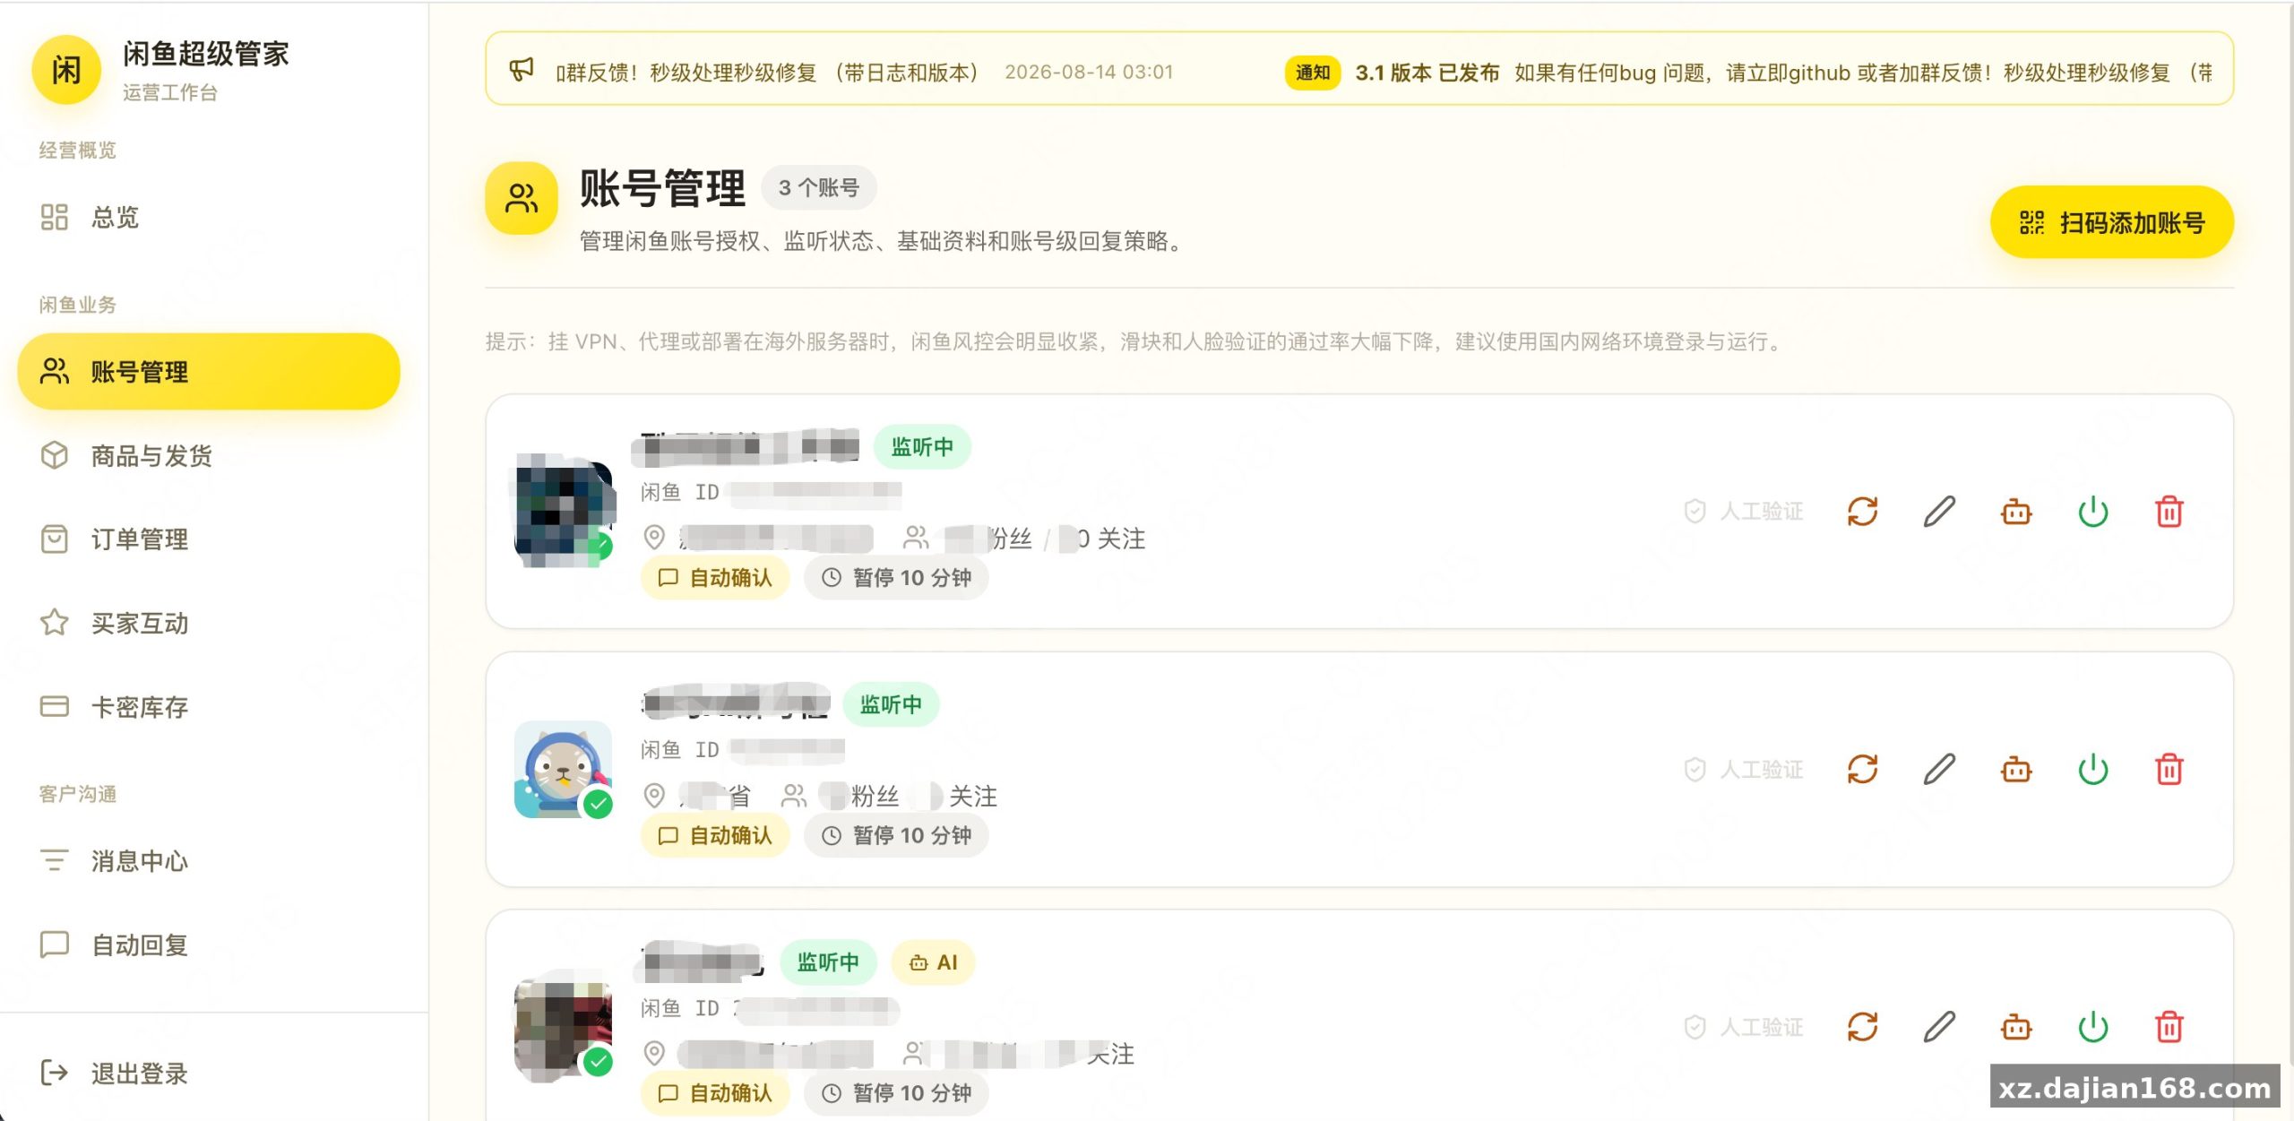Go to 商品与发货 section
Viewport: 2294px width, 1121px height.
point(208,455)
